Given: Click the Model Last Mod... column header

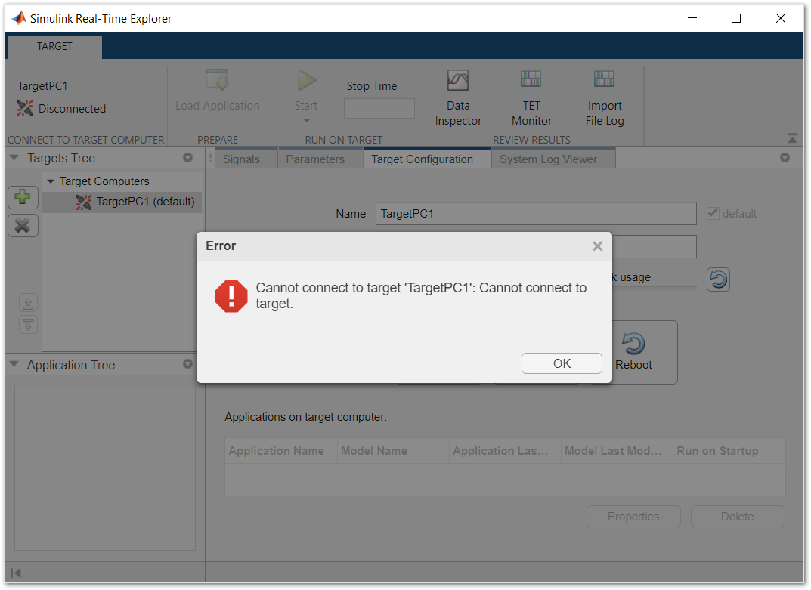Looking at the screenshot, I should click(x=617, y=451).
